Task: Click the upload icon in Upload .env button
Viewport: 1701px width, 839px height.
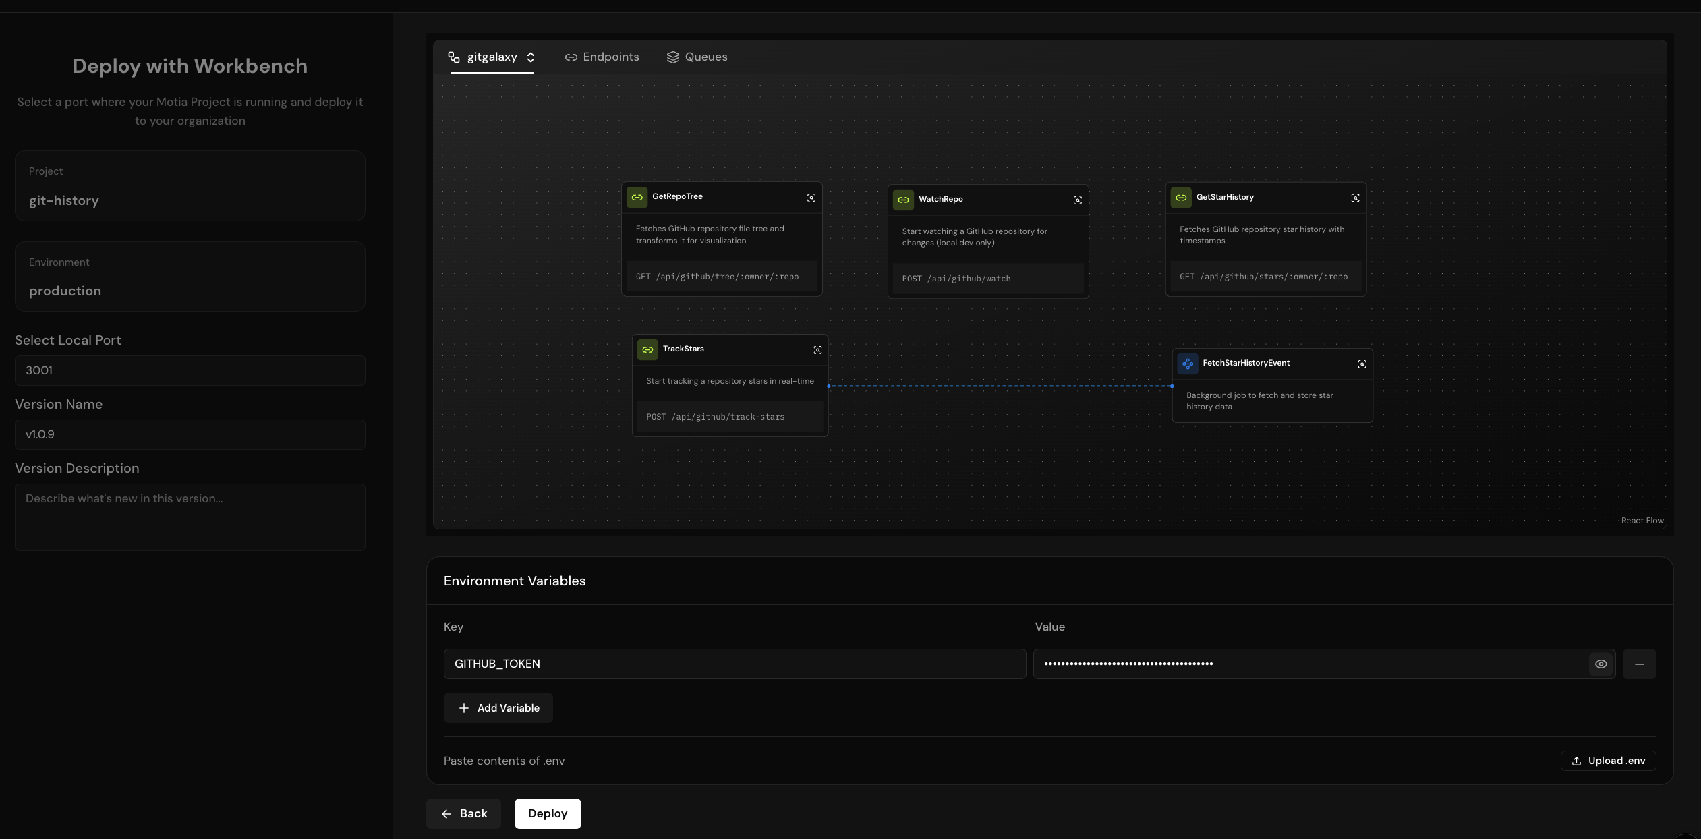Action: 1577,761
